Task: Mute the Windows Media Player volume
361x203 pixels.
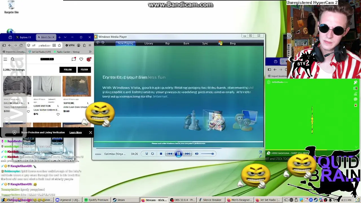Action: 197,154
